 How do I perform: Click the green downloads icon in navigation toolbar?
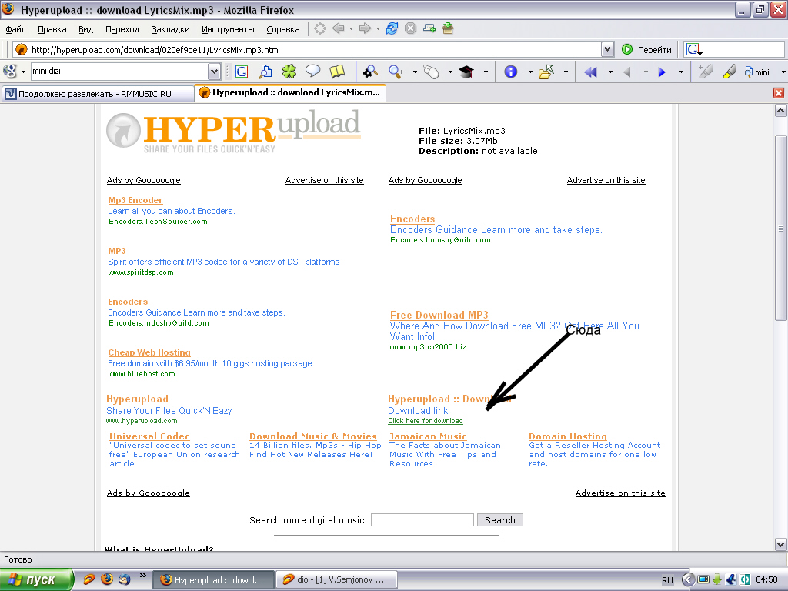coord(448,28)
